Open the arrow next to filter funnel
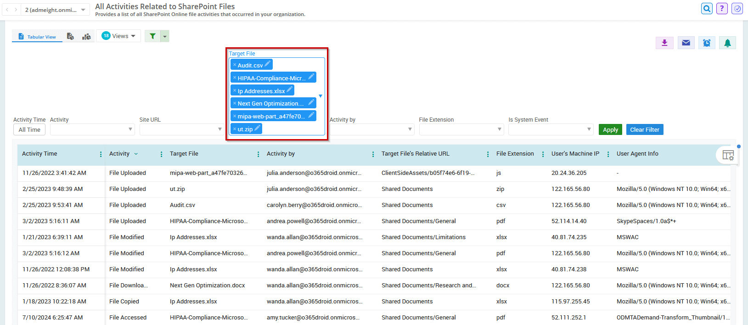This screenshot has height=325, width=748. (165, 36)
